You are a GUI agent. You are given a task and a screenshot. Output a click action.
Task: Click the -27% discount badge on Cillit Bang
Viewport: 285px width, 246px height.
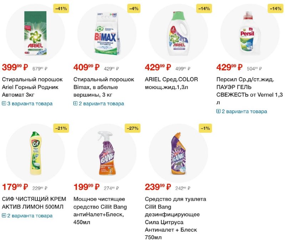click(133, 128)
